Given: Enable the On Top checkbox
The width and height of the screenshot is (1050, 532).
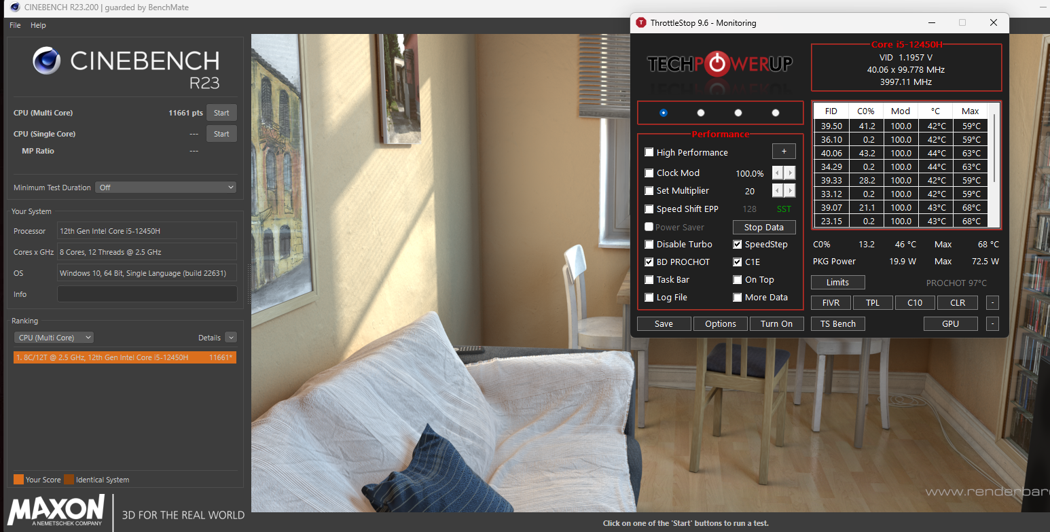Looking at the screenshot, I should click(x=738, y=279).
